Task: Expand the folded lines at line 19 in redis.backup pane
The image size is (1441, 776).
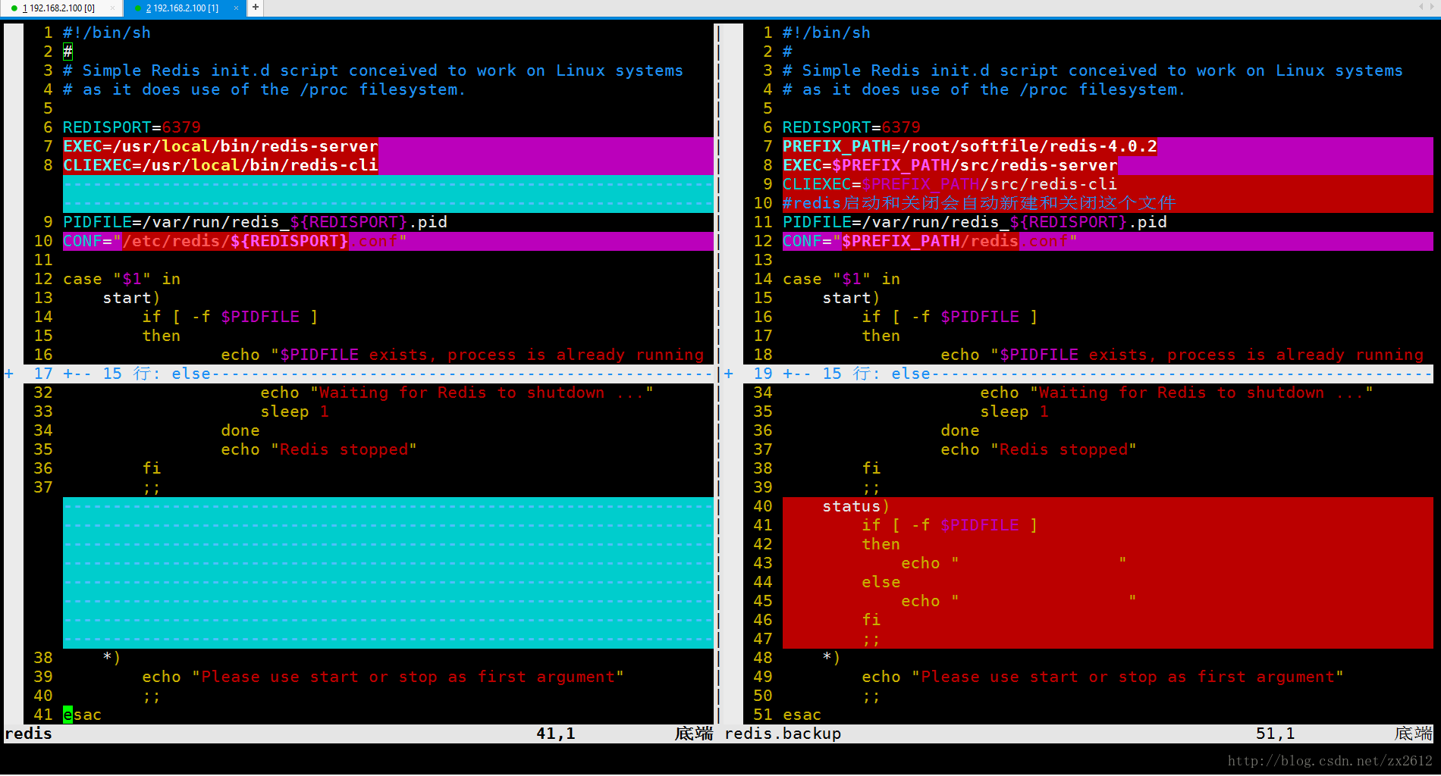Action: click(x=729, y=374)
